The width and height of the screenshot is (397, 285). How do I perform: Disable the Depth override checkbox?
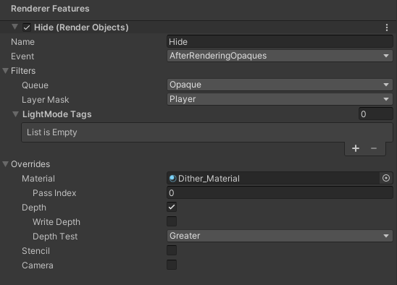coord(172,207)
